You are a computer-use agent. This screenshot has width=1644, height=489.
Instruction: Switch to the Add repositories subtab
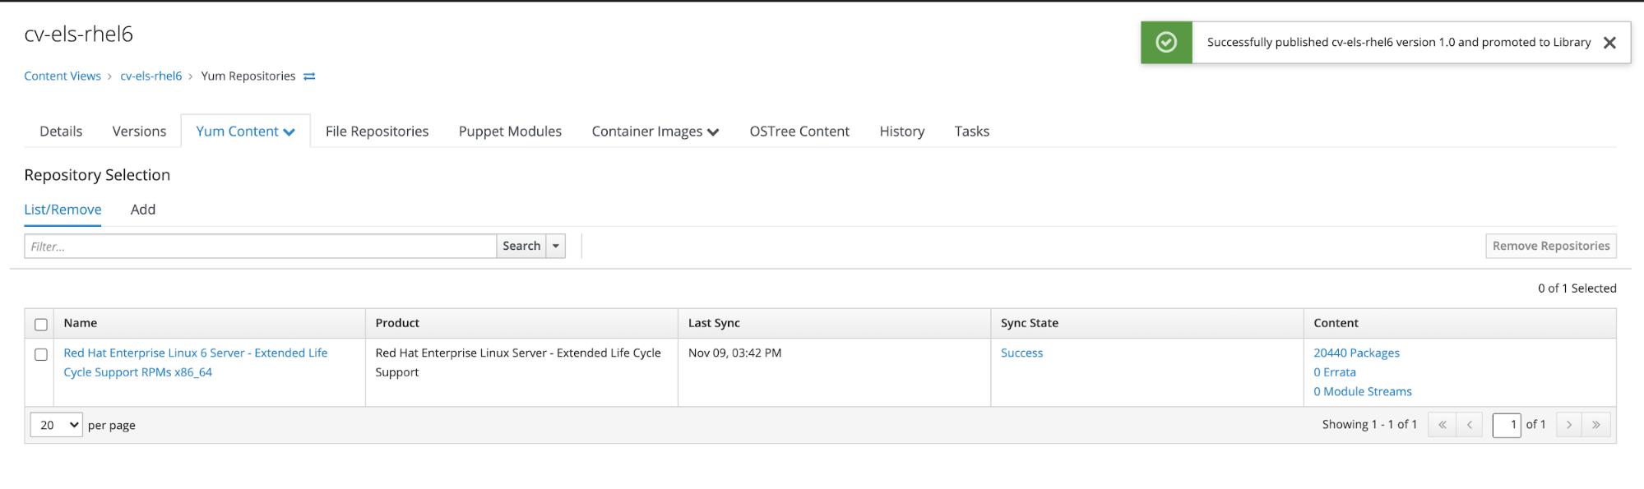(143, 210)
